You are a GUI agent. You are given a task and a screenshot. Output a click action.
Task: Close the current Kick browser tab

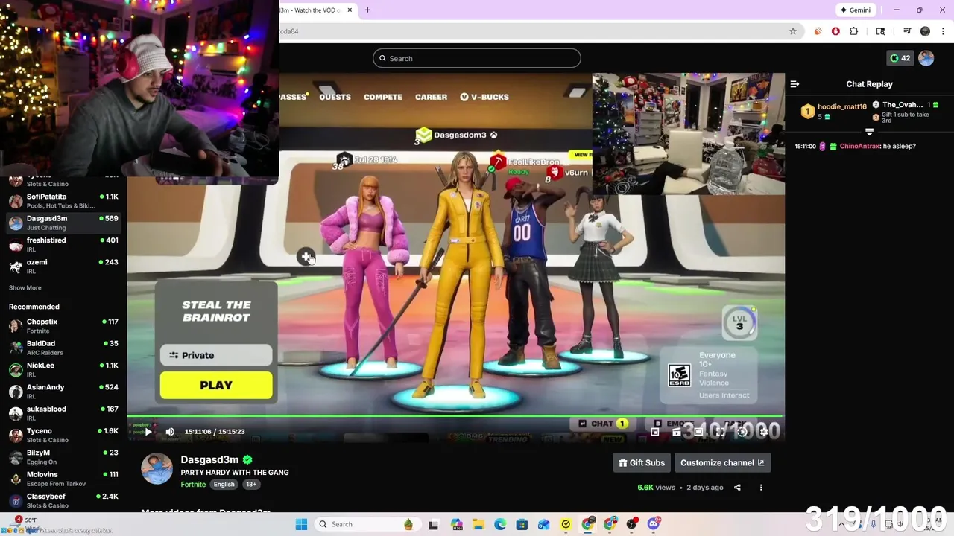coord(350,10)
